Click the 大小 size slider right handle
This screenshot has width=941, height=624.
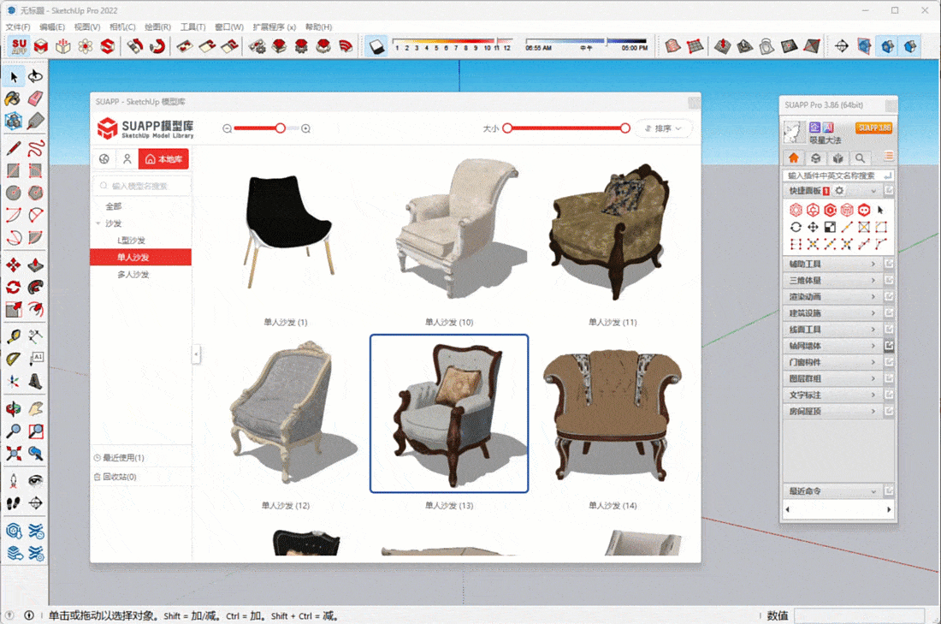point(625,128)
